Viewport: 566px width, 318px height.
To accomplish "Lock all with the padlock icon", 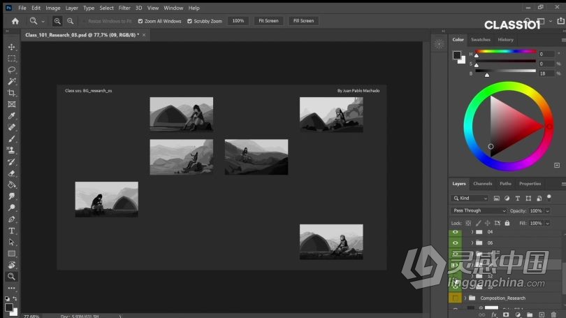I will click(x=507, y=223).
